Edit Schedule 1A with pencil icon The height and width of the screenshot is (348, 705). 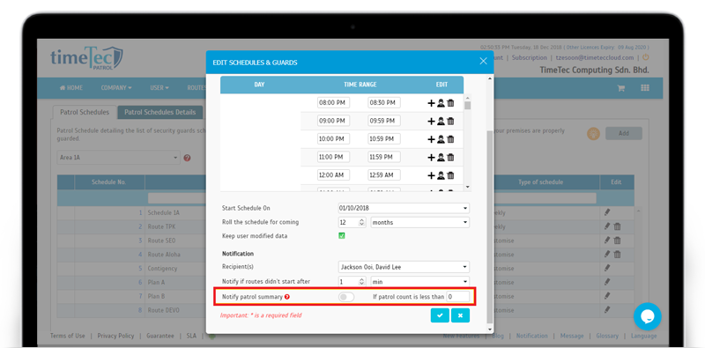click(607, 211)
